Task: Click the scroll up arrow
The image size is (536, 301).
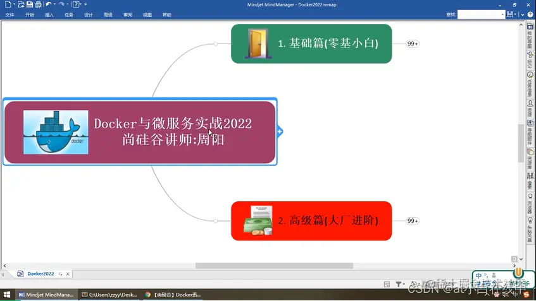Action: [521, 25]
